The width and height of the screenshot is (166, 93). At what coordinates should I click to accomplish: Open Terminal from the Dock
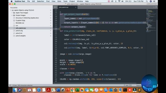click(x=125, y=90)
